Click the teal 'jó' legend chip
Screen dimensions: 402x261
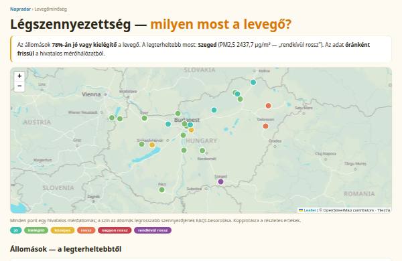click(x=16, y=230)
